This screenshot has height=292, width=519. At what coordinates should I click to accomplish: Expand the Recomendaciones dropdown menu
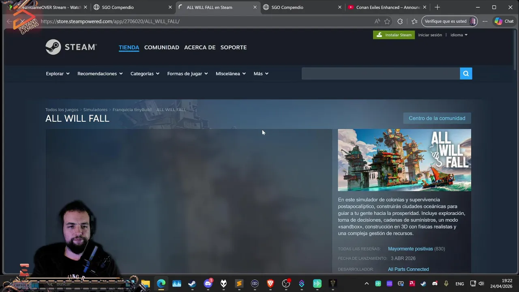[100, 73]
